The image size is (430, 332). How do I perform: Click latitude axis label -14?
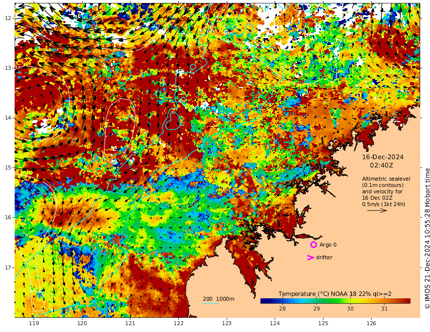point(7,118)
